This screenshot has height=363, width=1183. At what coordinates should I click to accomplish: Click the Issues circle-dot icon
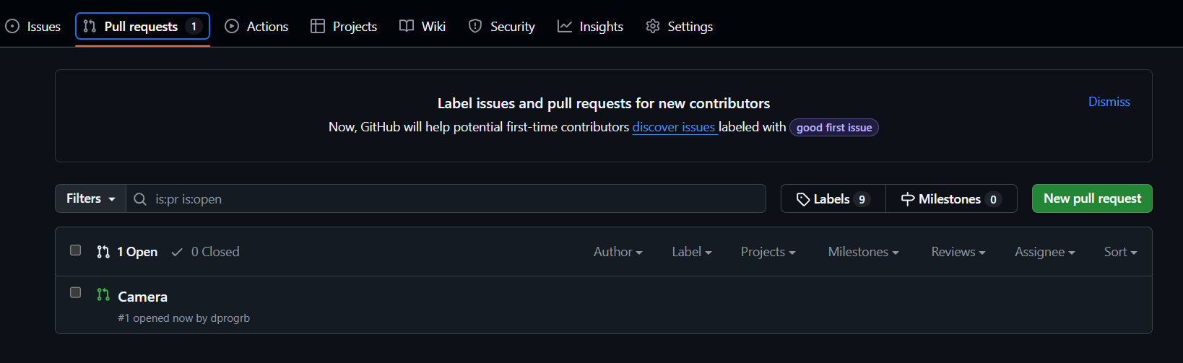pos(12,27)
